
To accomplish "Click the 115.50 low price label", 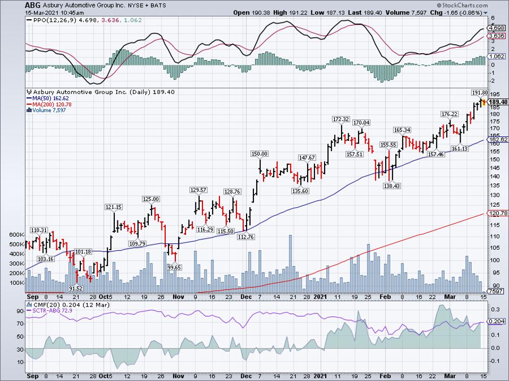I will tap(226, 231).
